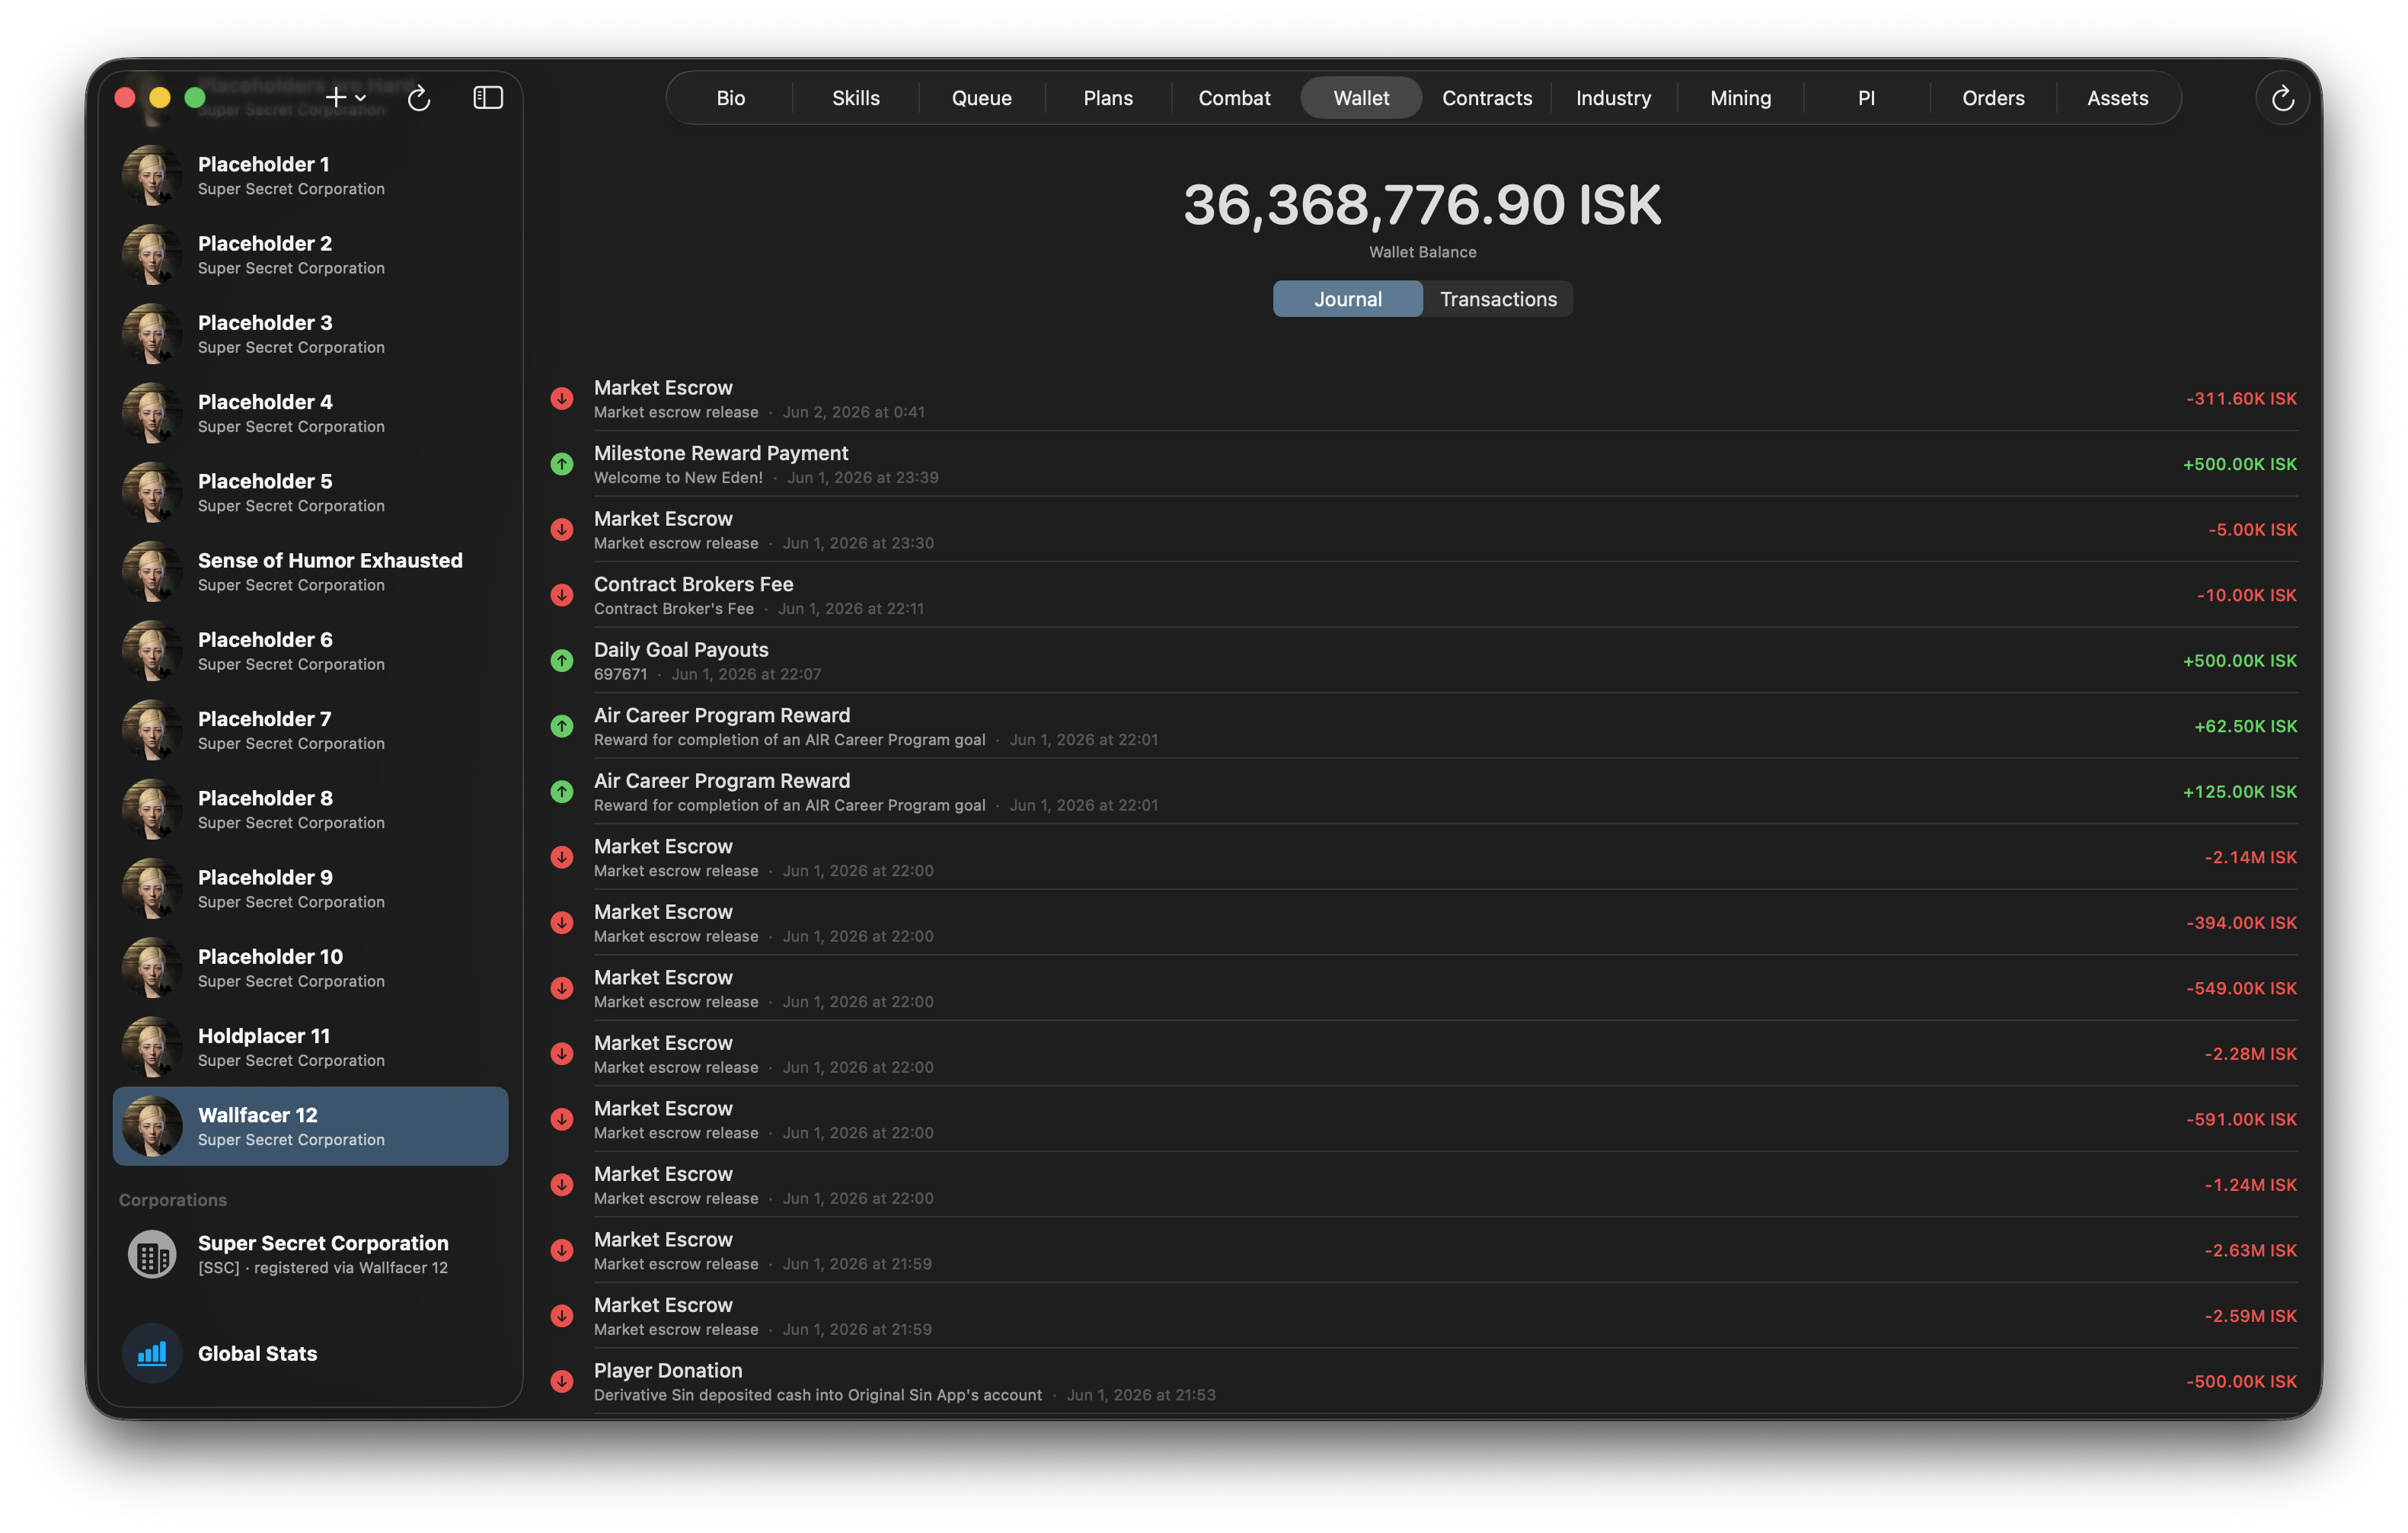Click red arrow icon on -5.00K Market Escrow
The image size is (2408, 1533).
point(562,530)
